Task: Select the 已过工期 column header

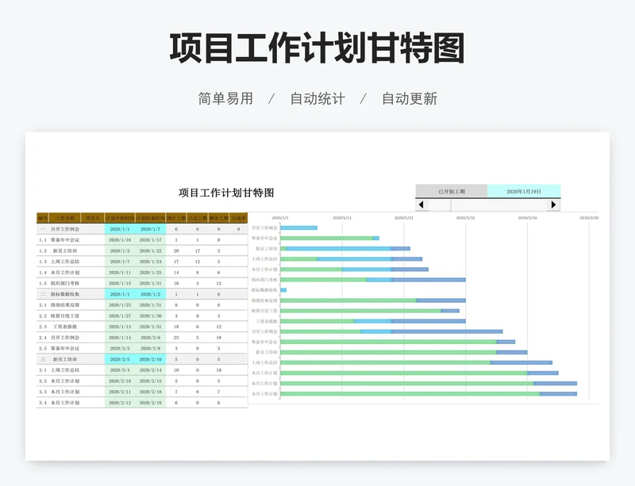Action: 197,218
